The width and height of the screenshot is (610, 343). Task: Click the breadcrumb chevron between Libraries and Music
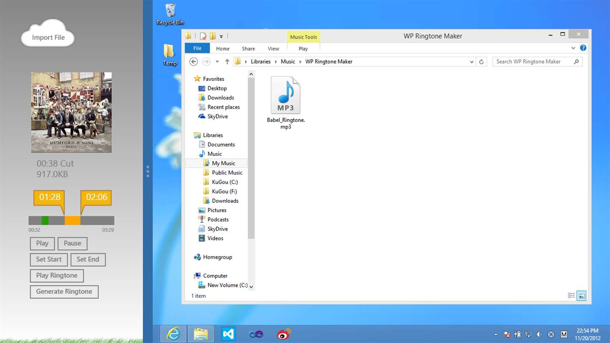[276, 62]
